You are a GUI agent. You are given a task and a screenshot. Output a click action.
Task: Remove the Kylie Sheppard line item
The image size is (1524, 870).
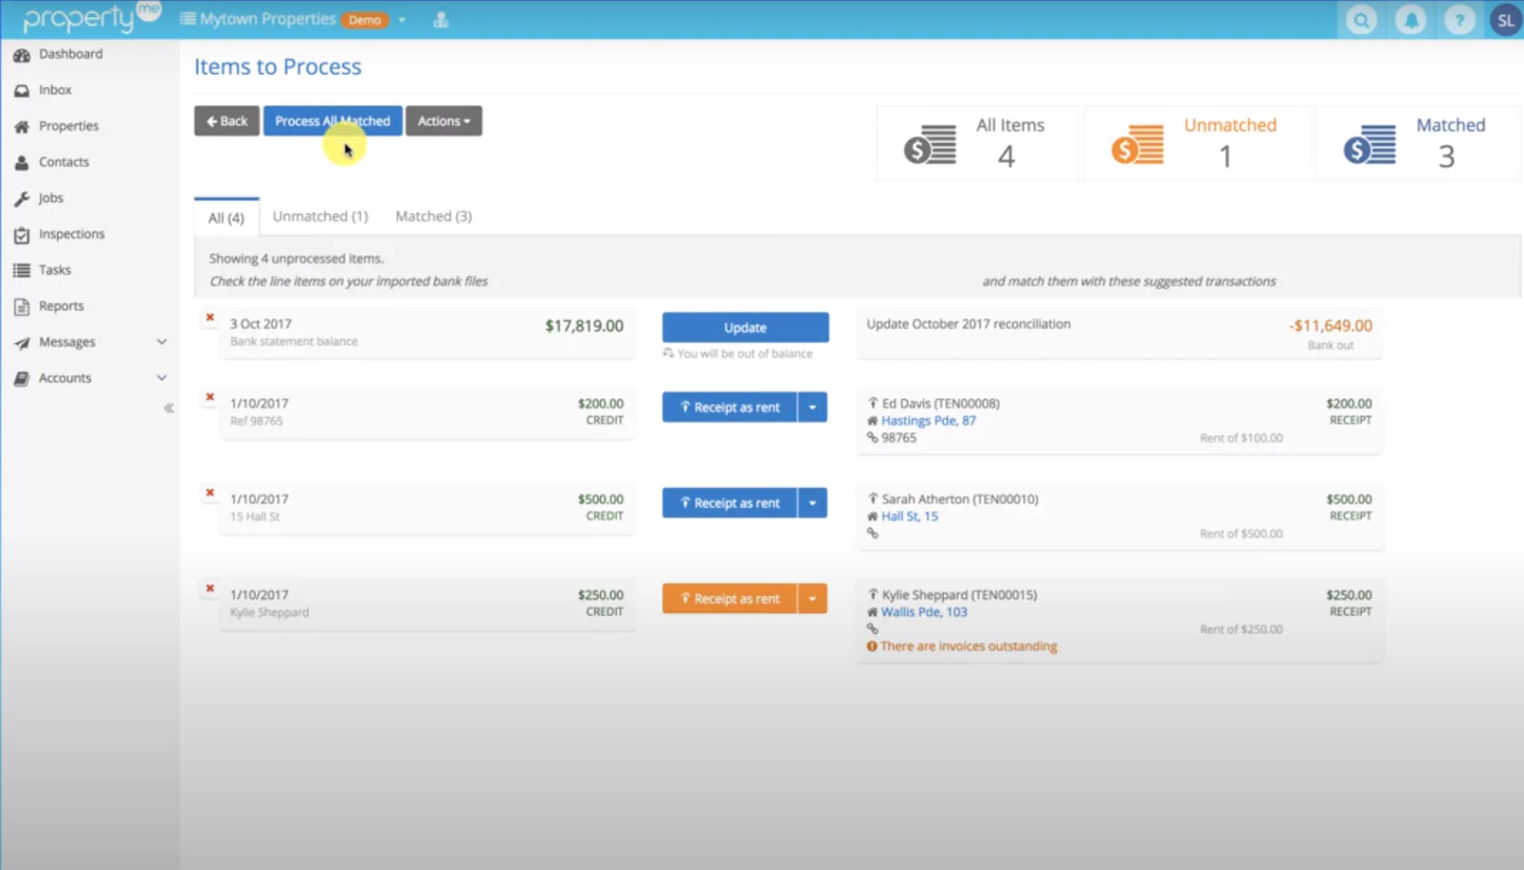(210, 589)
